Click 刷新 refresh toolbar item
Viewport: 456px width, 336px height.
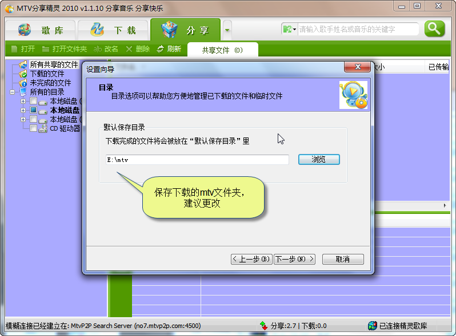(x=169, y=49)
